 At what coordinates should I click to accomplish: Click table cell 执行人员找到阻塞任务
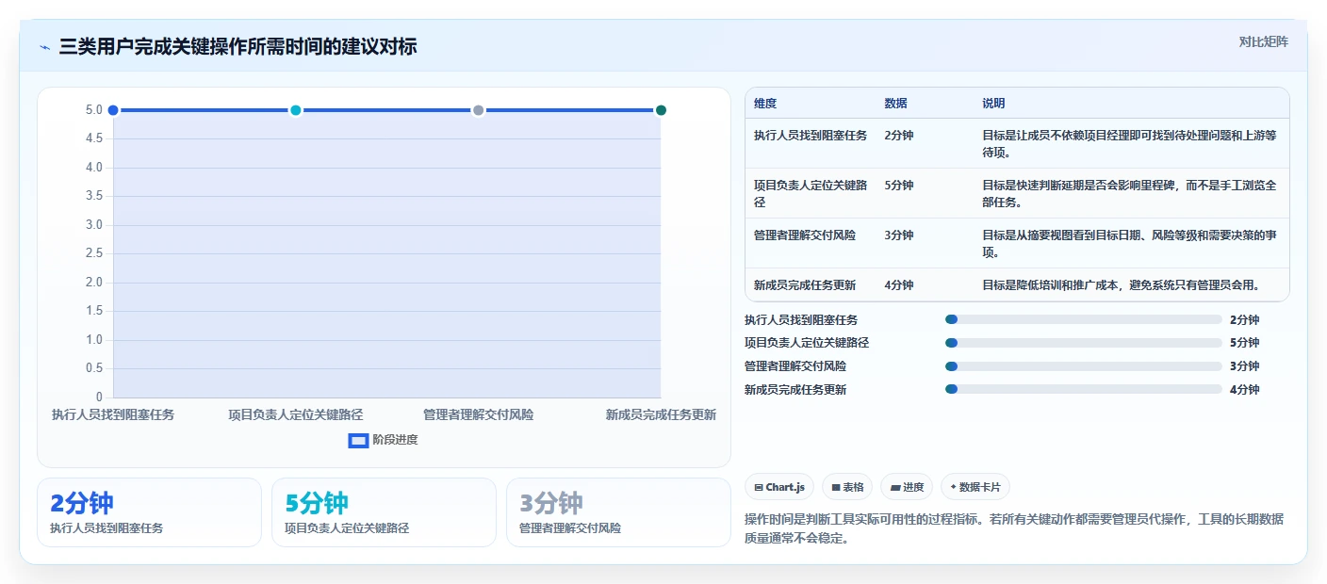tap(811, 136)
